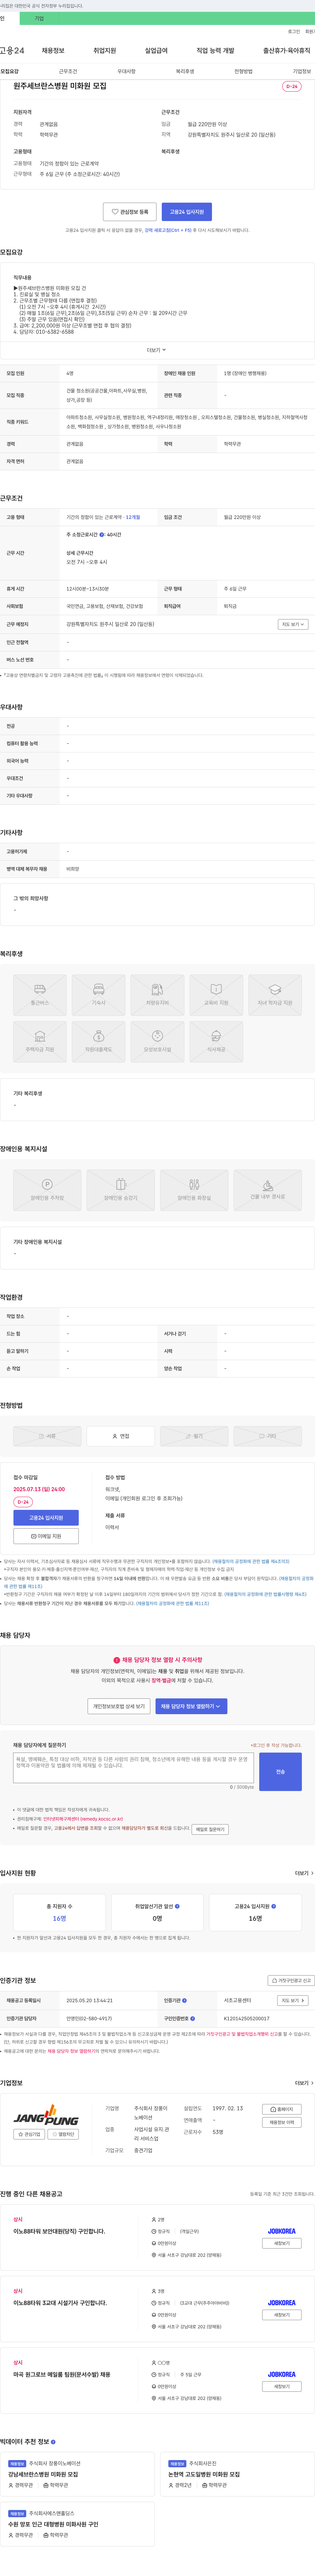
Task: Click 세정보기 for 보안대원 posting
Action: pyautogui.click(x=282, y=2243)
